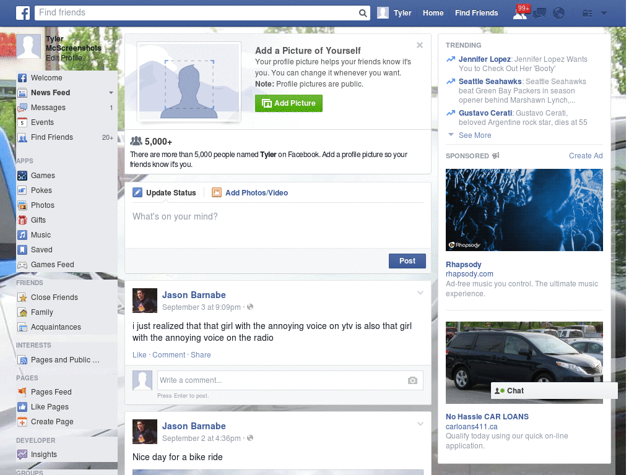Click the Write a comment field
The image size is (634, 475).
coord(290,380)
